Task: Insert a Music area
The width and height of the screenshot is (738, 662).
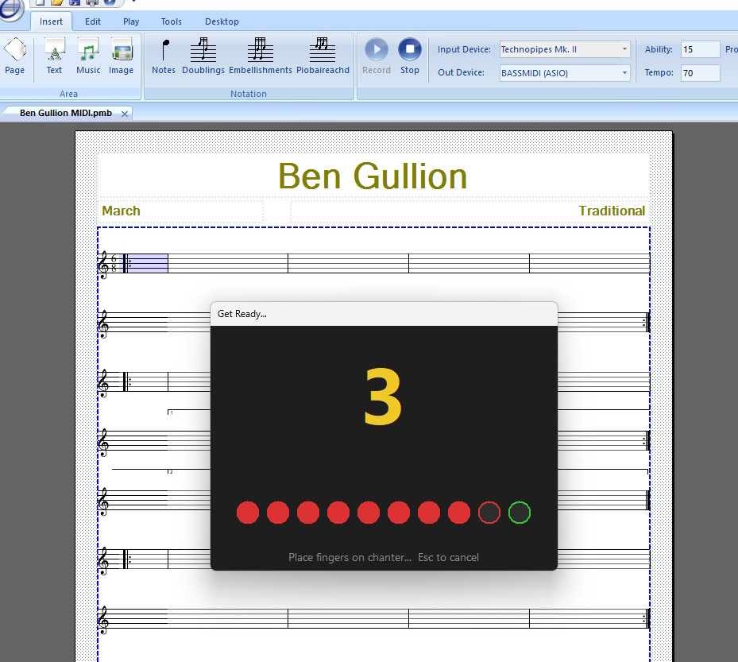Action: (x=88, y=56)
